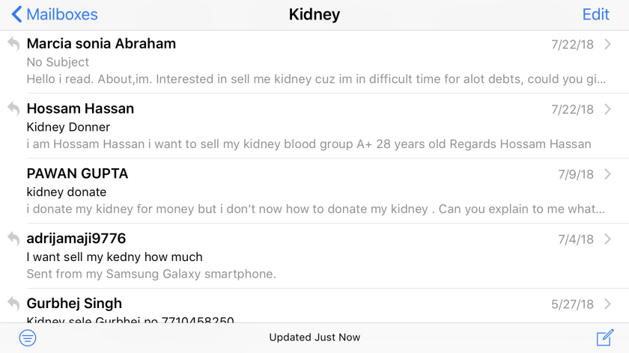Open the Kidney Donner message
The height and width of the screenshot is (353, 629).
click(x=314, y=126)
